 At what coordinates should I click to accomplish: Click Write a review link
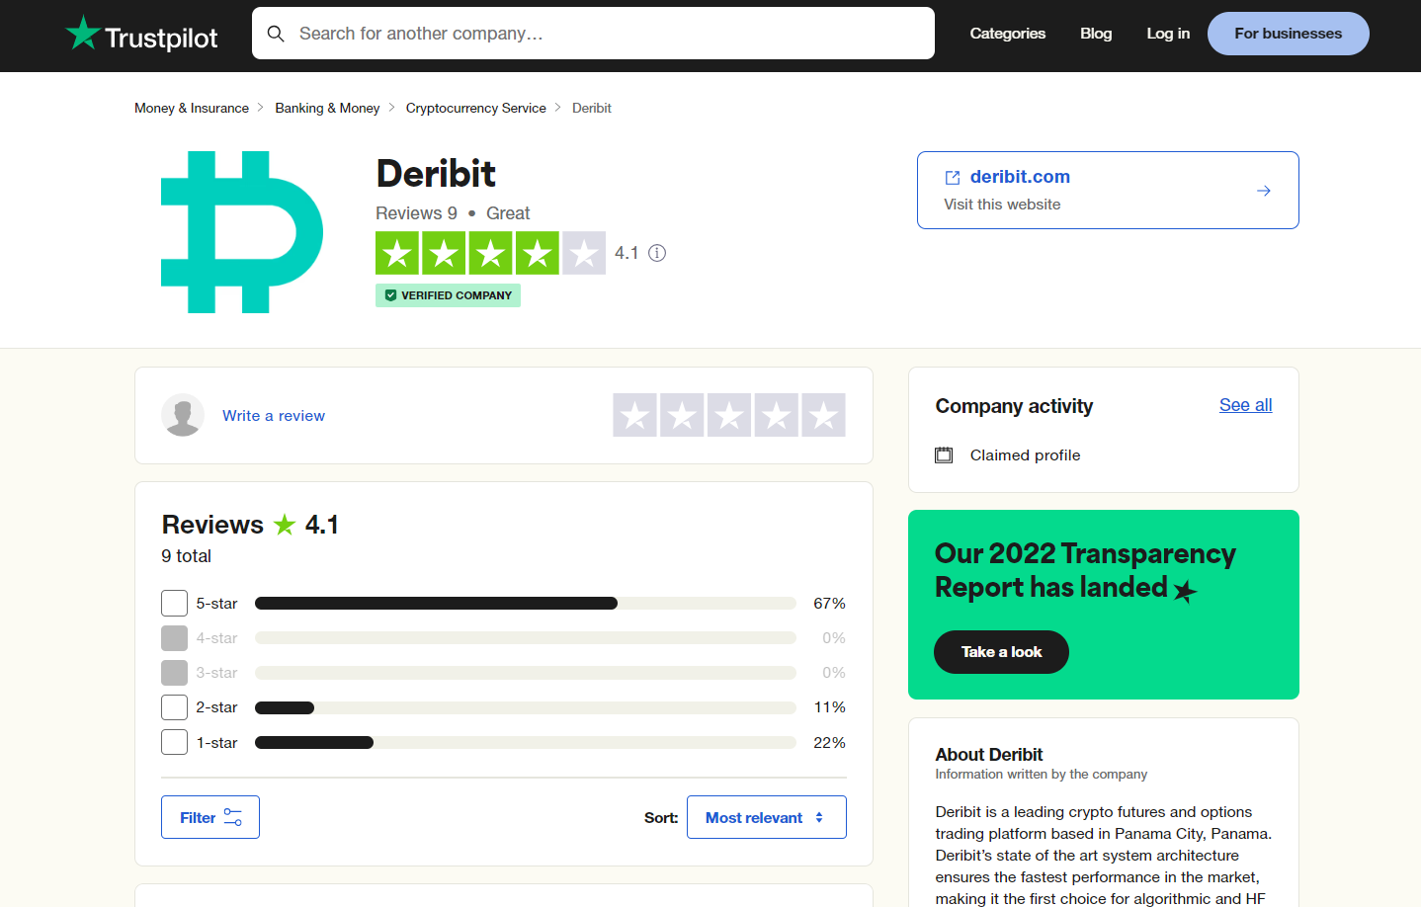coord(274,416)
